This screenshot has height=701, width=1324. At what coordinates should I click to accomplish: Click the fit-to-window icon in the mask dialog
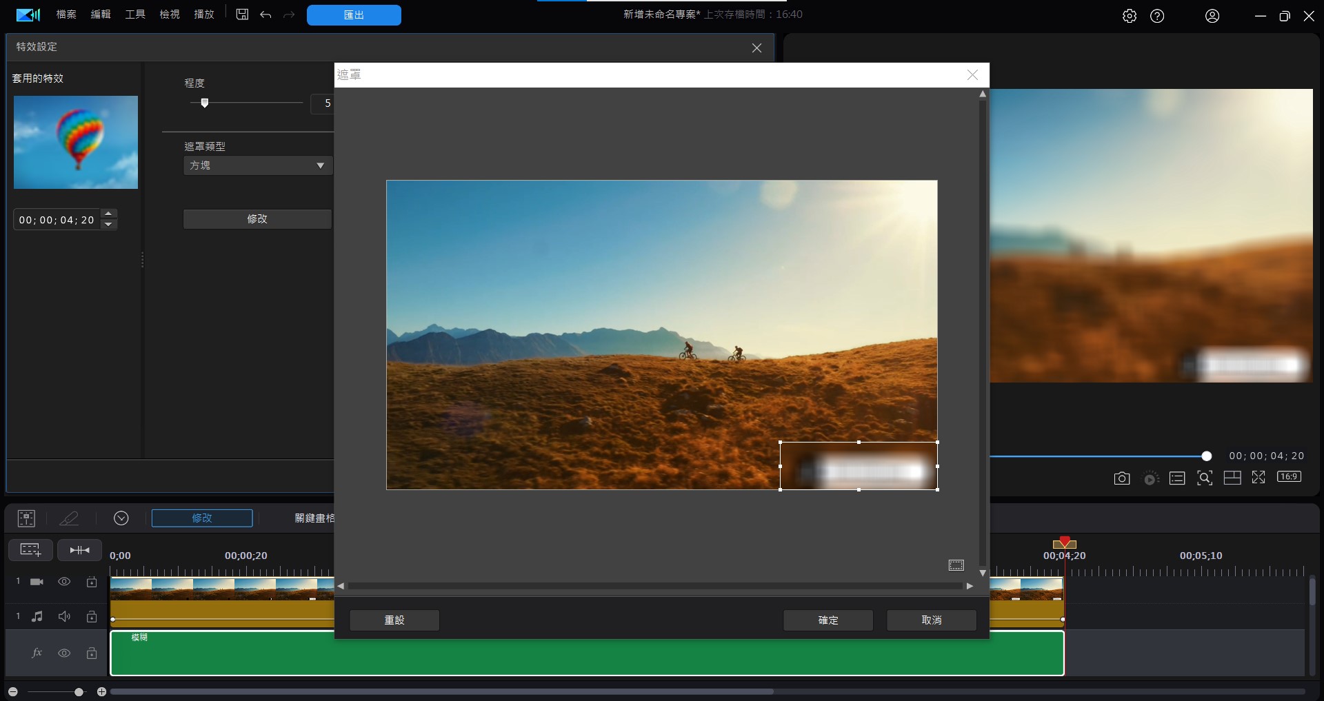click(956, 565)
